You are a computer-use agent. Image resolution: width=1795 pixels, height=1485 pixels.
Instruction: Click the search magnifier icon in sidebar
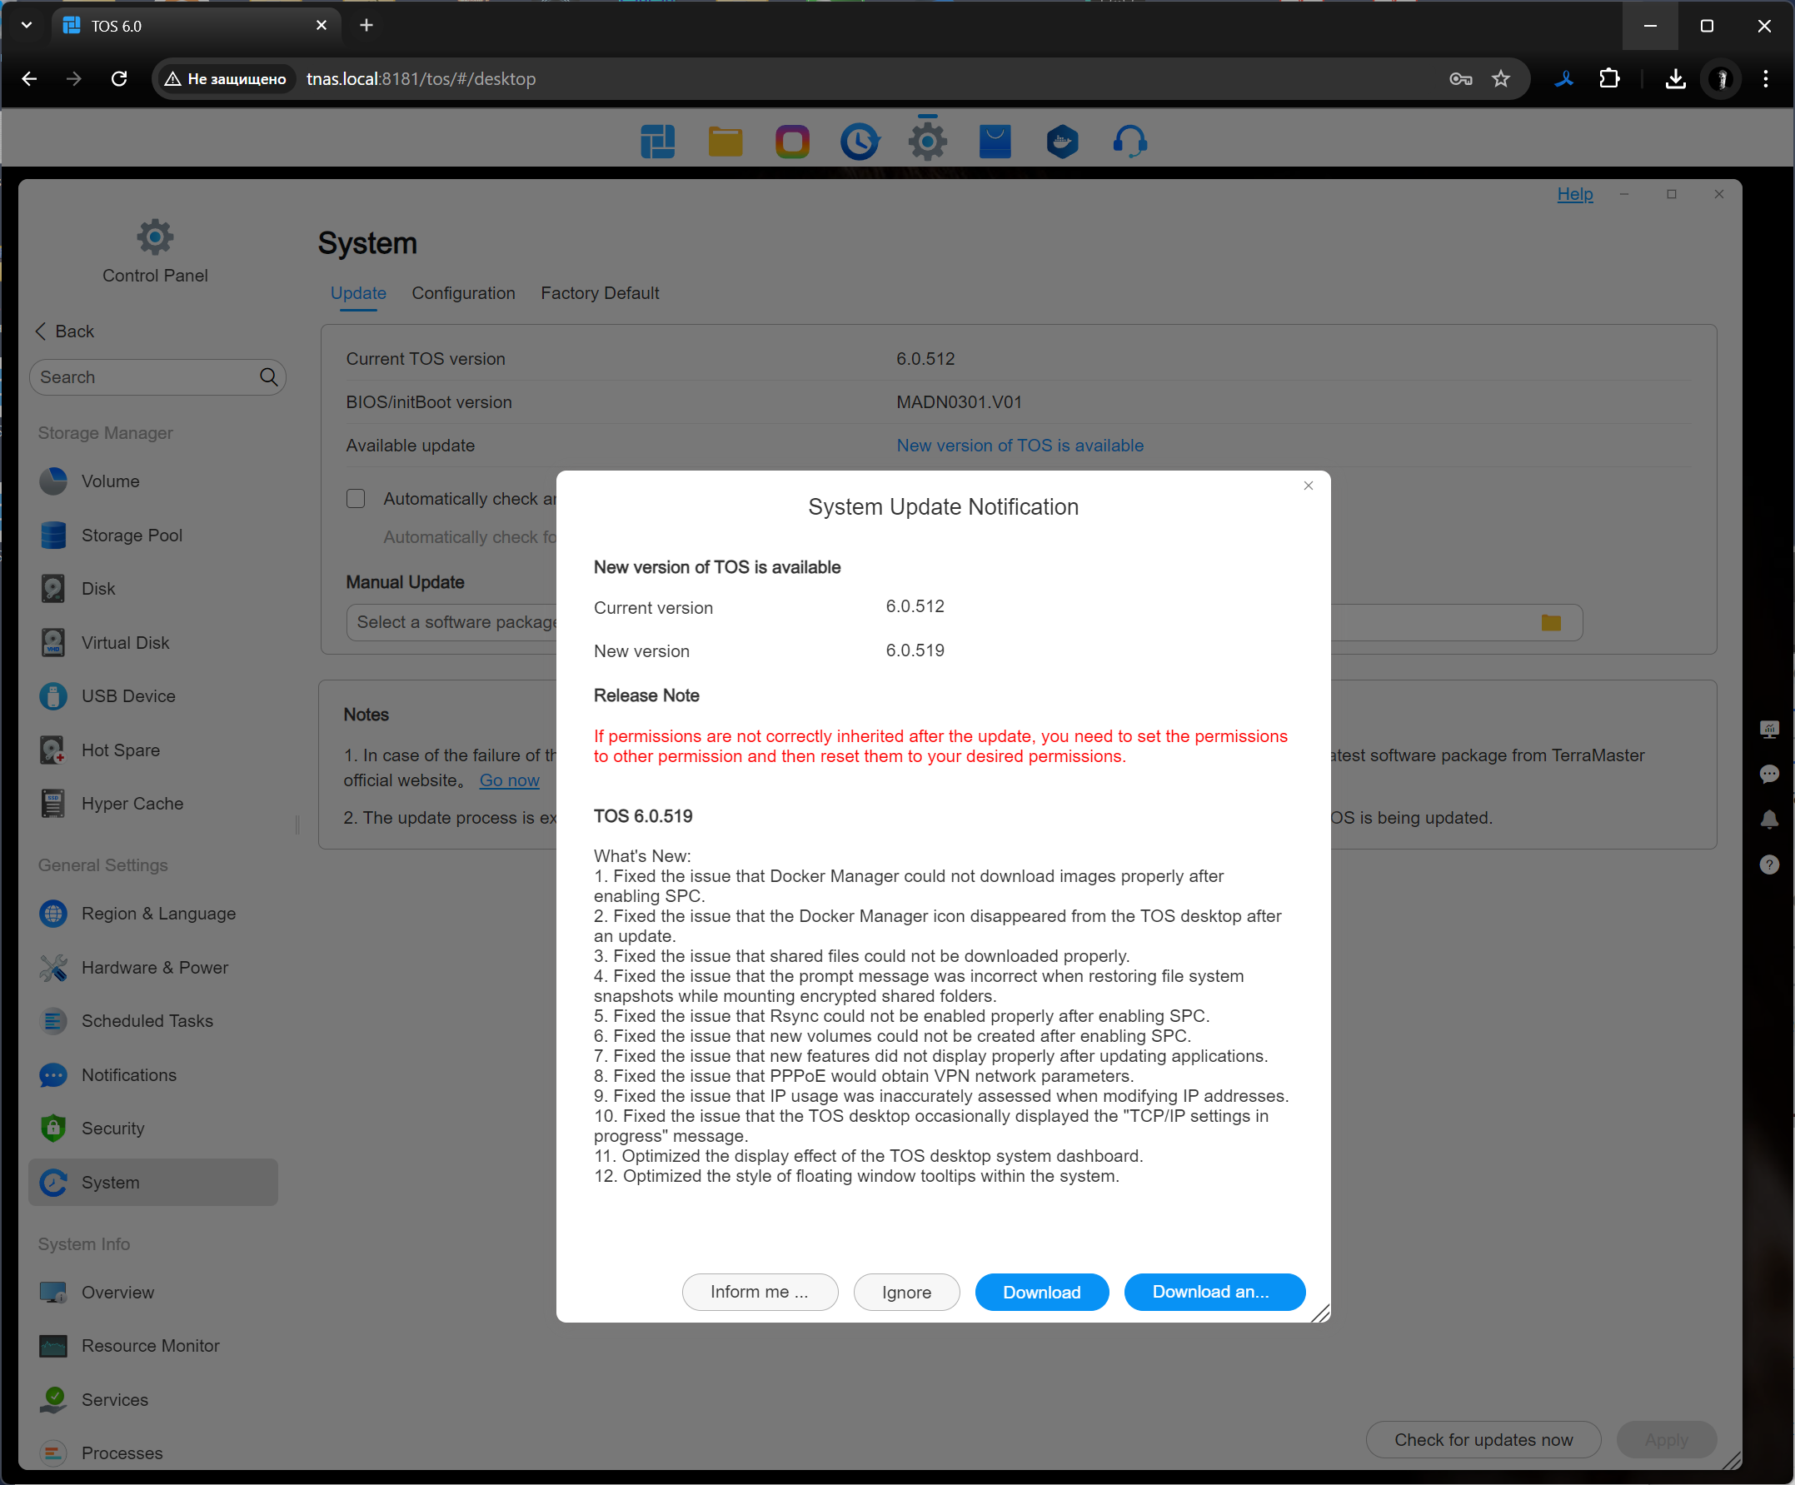[x=268, y=377]
